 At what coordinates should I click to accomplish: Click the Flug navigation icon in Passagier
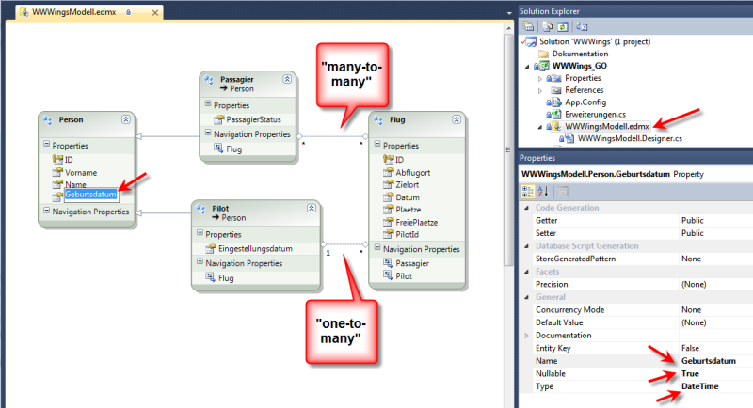click(218, 149)
